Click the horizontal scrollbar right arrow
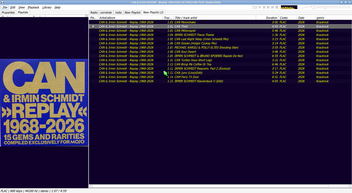The height and width of the screenshot is (193, 352). click(350, 186)
